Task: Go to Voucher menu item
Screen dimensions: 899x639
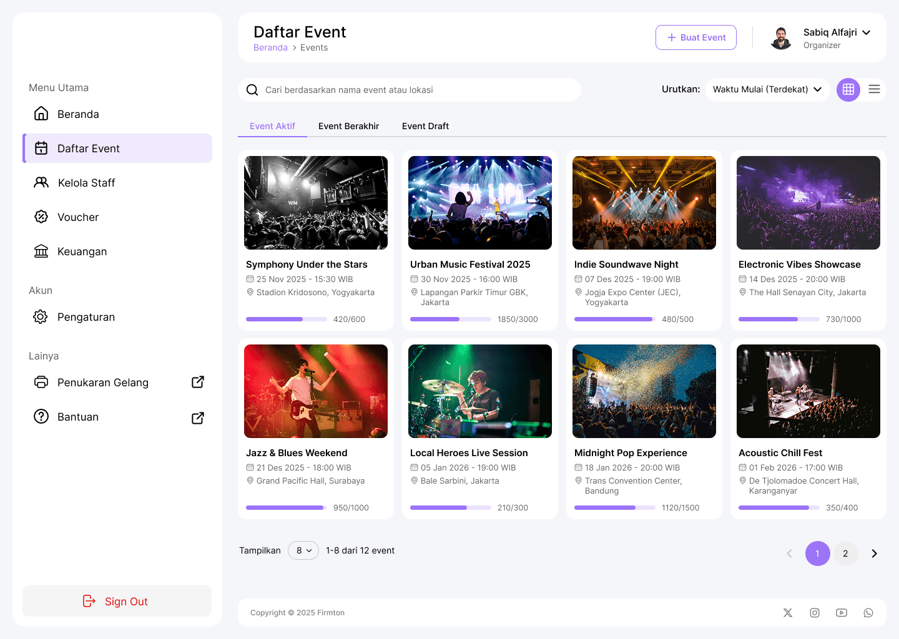Action: coord(117,217)
